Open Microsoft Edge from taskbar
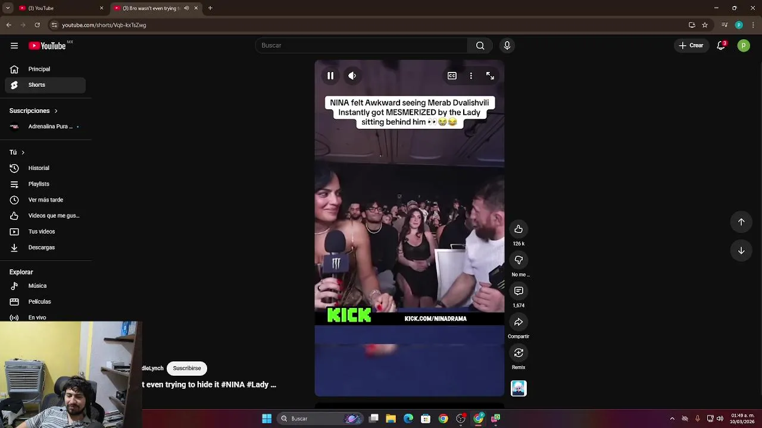This screenshot has height=428, width=762. point(408,418)
